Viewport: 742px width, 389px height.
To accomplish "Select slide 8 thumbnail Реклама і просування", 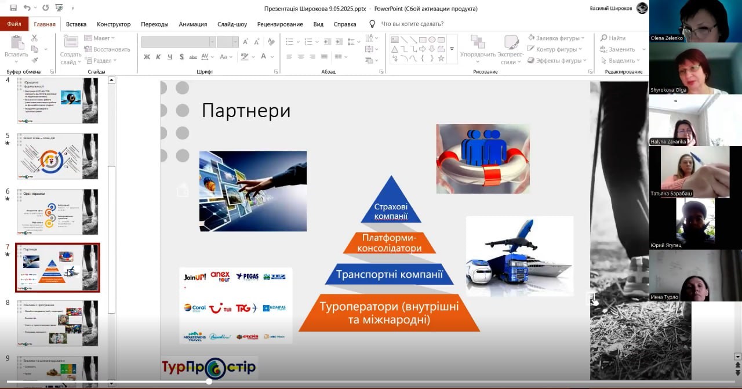I will click(57, 323).
